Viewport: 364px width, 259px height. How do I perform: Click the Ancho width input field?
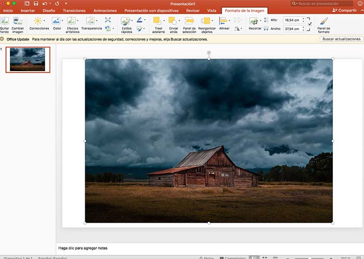point(292,29)
